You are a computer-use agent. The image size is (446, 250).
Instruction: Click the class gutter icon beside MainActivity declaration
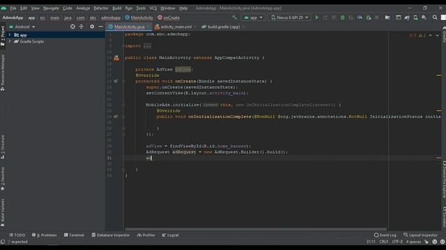pyautogui.click(x=116, y=58)
